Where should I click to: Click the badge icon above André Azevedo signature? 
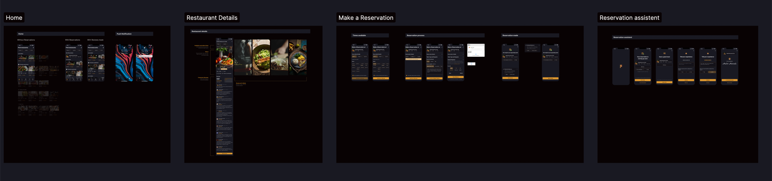(x=729, y=59)
